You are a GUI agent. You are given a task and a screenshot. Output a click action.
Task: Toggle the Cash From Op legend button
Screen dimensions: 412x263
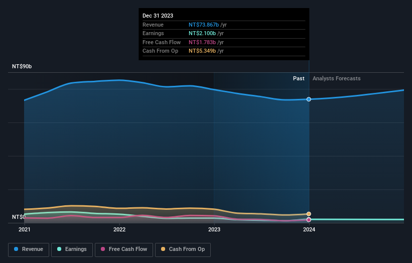(183, 249)
